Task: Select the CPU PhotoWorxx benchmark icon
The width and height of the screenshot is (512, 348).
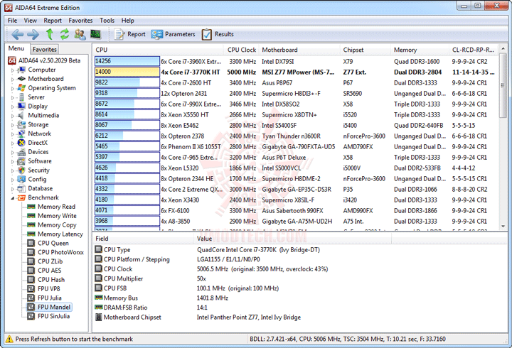Action: [31, 252]
